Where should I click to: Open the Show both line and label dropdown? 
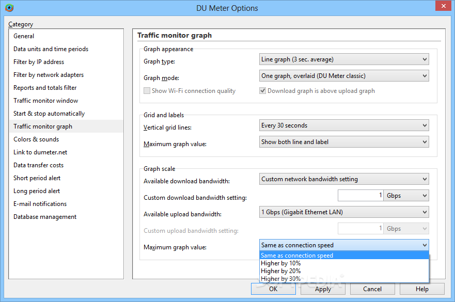(x=344, y=142)
